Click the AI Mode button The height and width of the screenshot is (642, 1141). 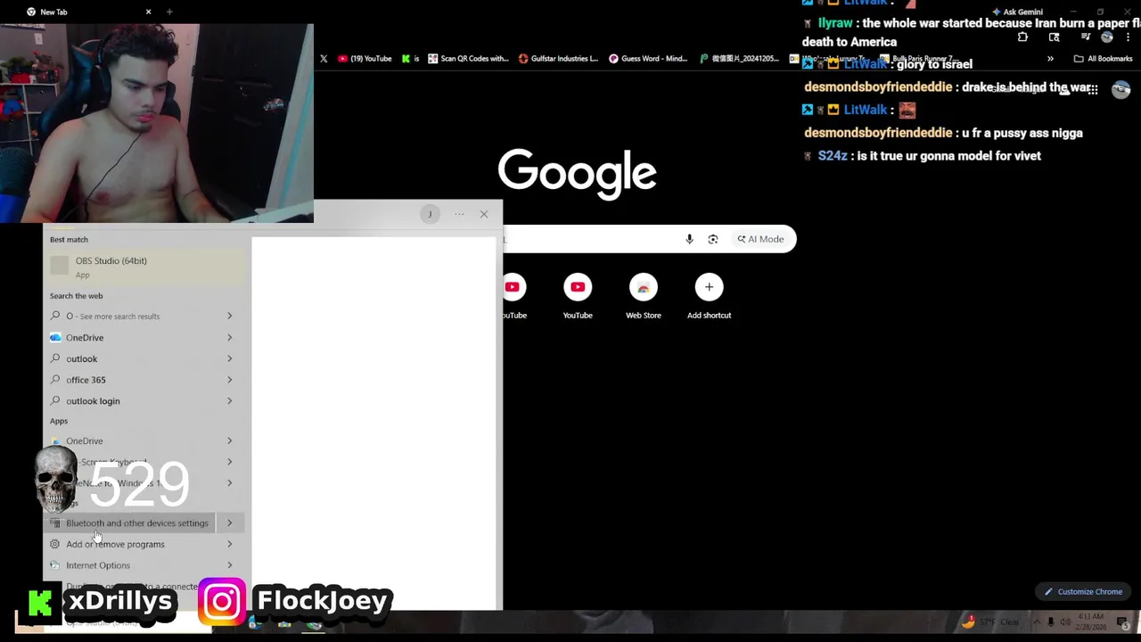[760, 239]
